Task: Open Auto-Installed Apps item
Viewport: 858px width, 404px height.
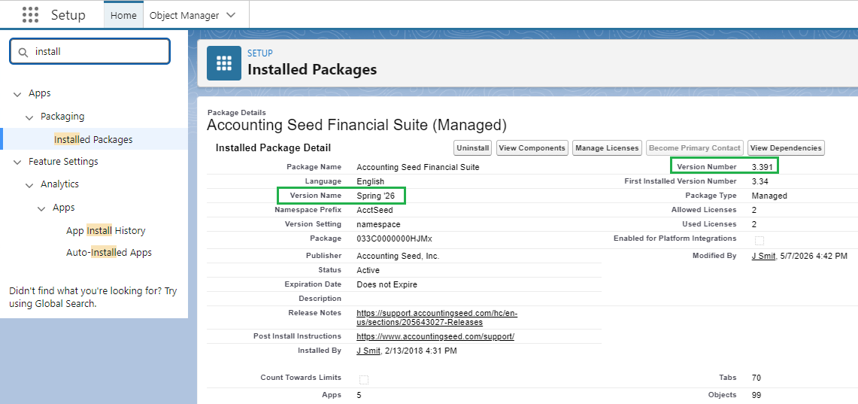Action: click(109, 252)
